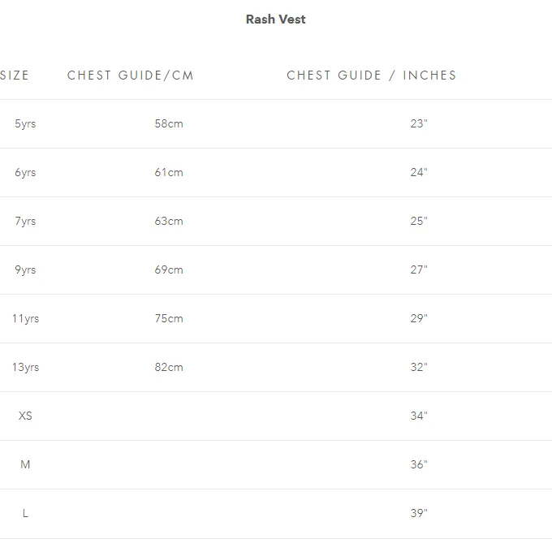Screen dimensions: 552x552
Task: Select the 7yrs size row label
Action: 25,221
